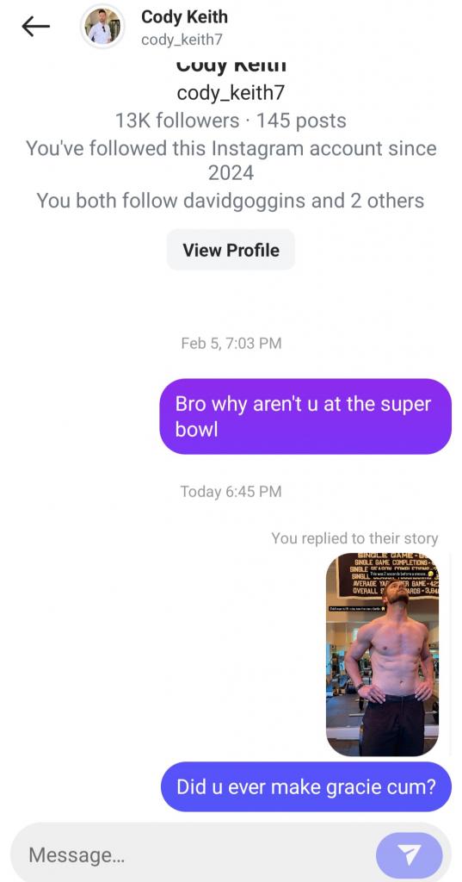
Task: Go back using the left arrow icon
Action: (35, 27)
